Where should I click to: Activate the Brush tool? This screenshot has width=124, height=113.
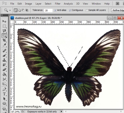tap(4, 55)
